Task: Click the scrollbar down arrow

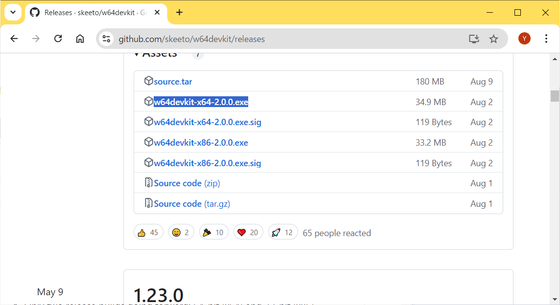Action: [554, 300]
